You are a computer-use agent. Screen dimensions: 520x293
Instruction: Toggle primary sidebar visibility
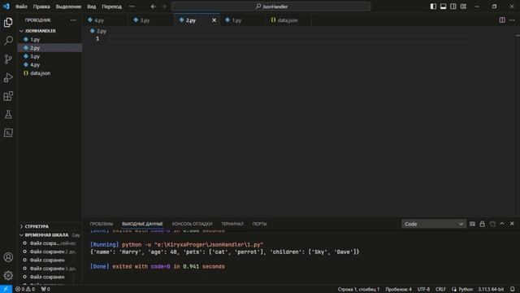433,7
